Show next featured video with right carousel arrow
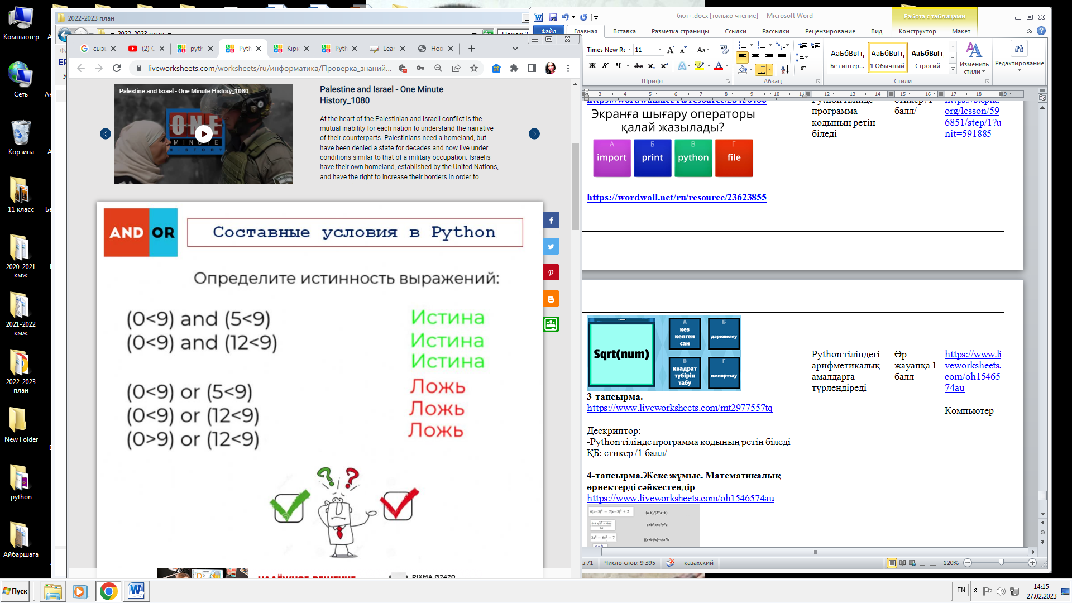The width and height of the screenshot is (1072, 603). [x=534, y=133]
